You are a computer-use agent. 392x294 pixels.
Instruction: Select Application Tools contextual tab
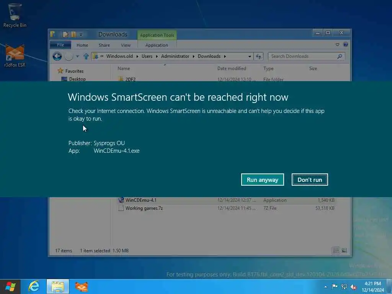[x=157, y=35]
